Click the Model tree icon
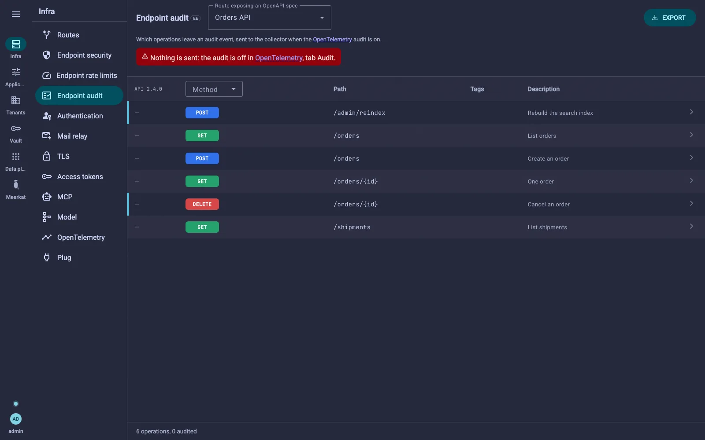Image resolution: width=705 pixels, height=440 pixels. [x=47, y=217]
